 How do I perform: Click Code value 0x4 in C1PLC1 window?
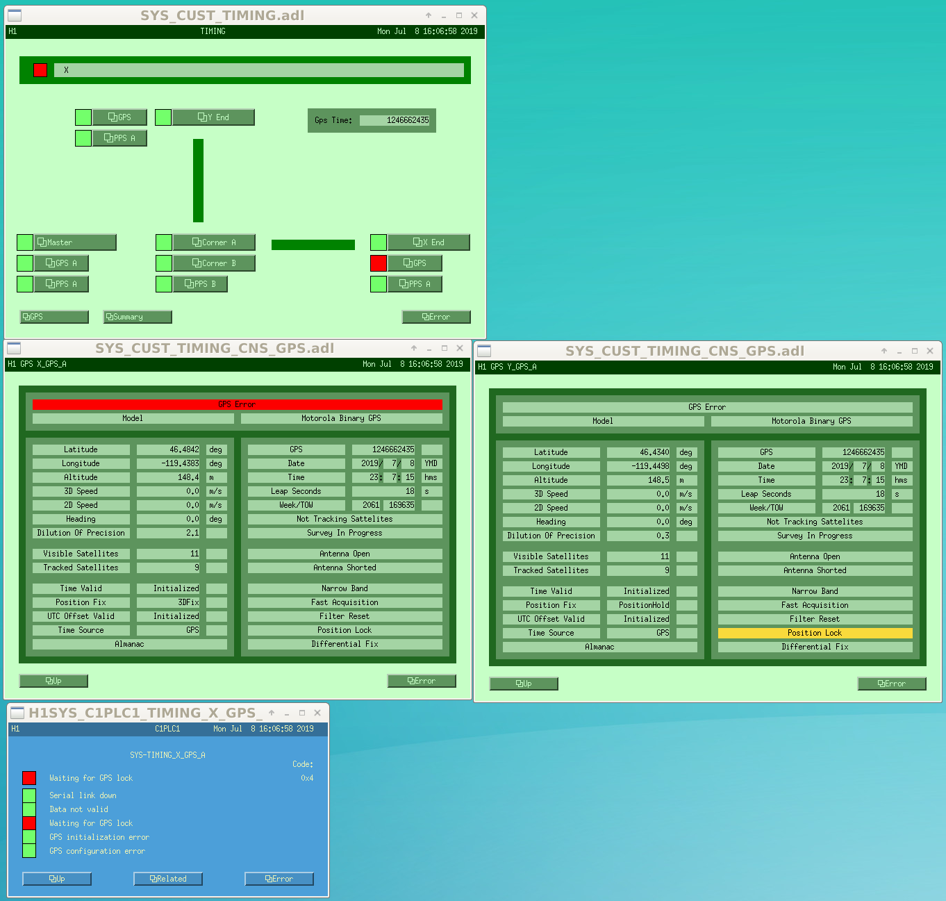click(307, 778)
